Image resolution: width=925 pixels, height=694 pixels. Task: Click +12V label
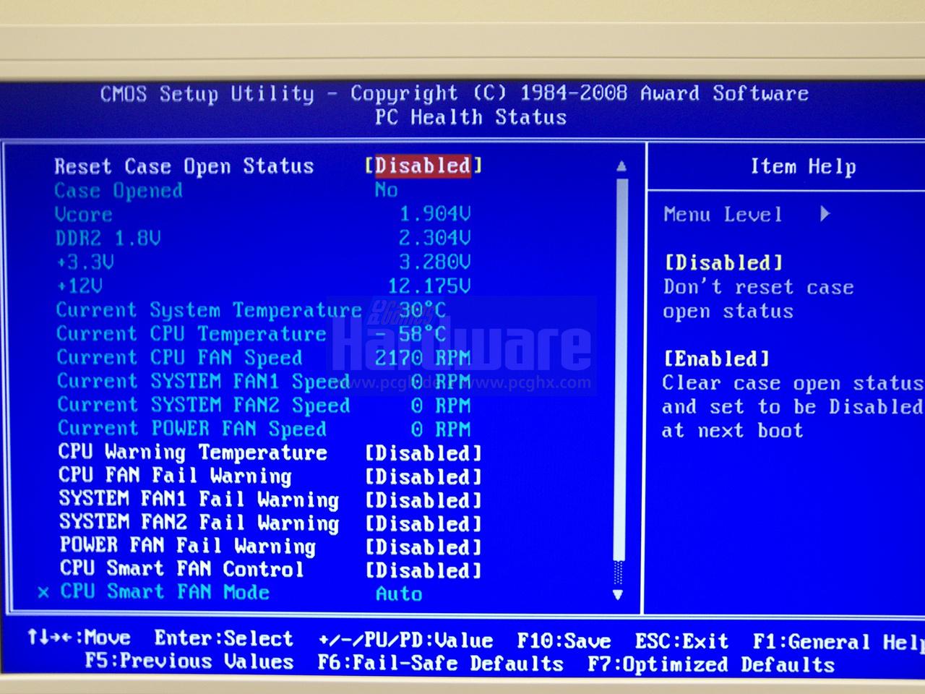click(79, 286)
